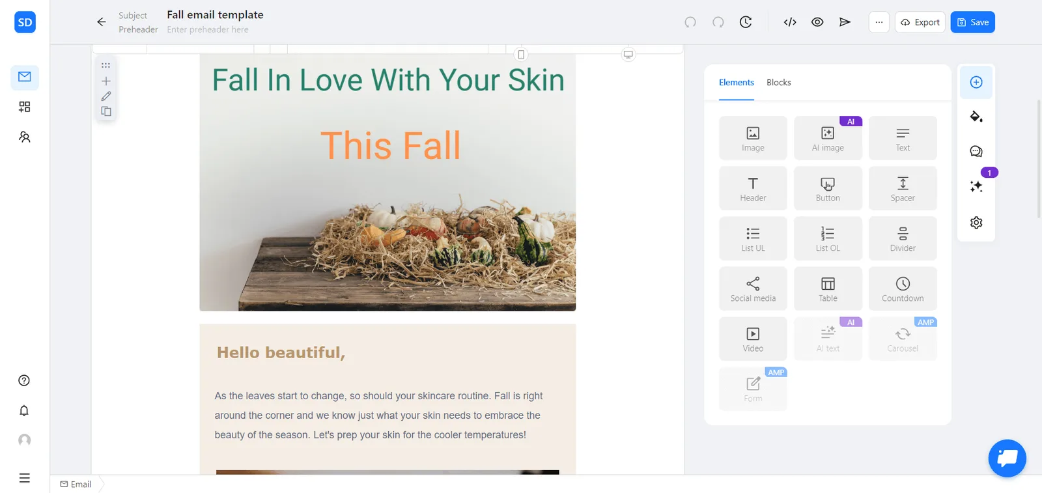Open the widgets grid icon in the sidebar

[x=25, y=107]
